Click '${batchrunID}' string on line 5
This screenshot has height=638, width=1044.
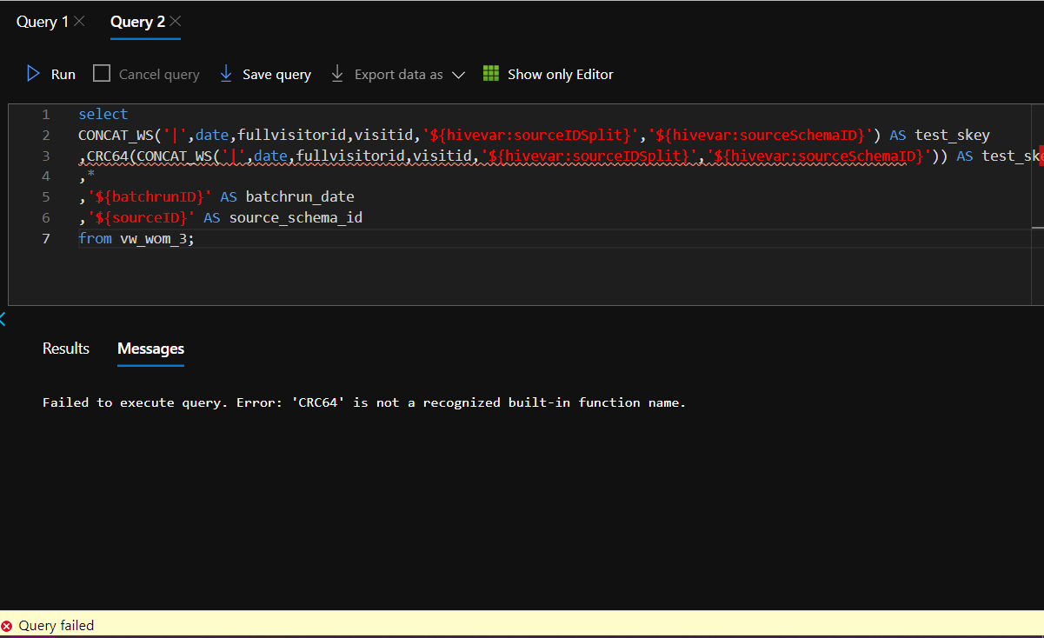[x=150, y=196]
